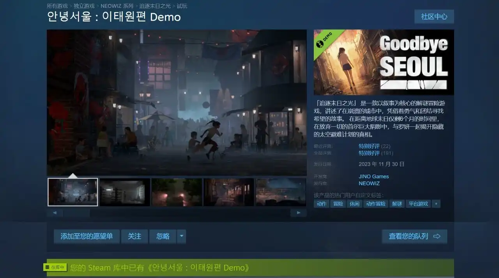Open the dropdown arrow beside 忽略

pyautogui.click(x=181, y=236)
